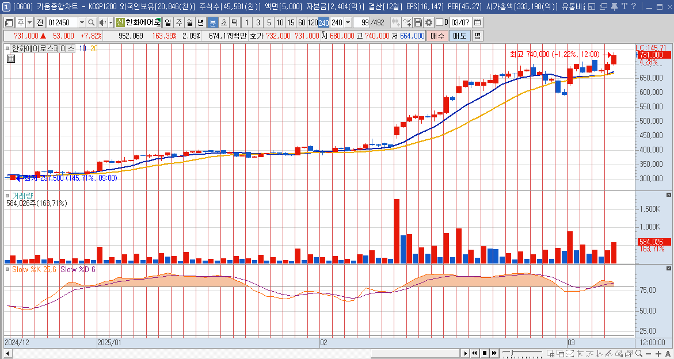The height and width of the screenshot is (359, 674).
Task: Click the add candle chart icon
Action: 395,22
